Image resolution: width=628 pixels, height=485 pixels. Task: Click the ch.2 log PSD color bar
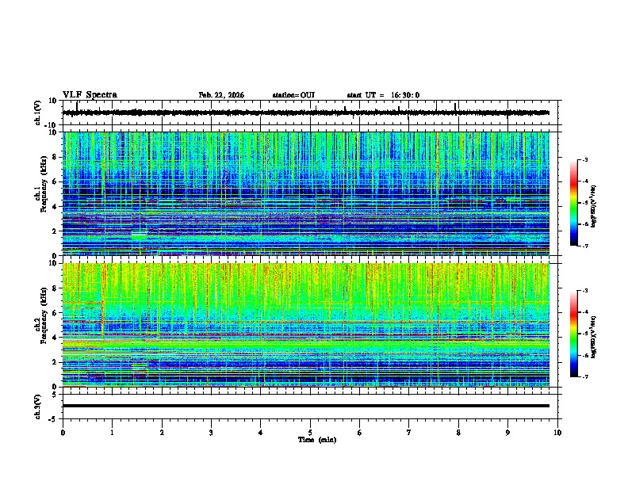coord(573,334)
